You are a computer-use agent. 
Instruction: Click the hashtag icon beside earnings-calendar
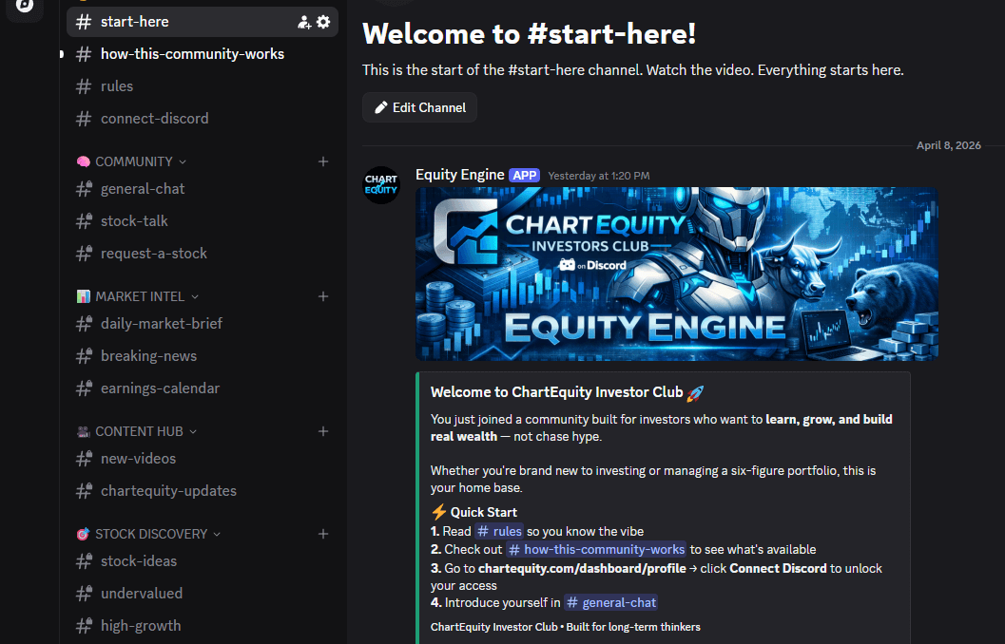[83, 388]
